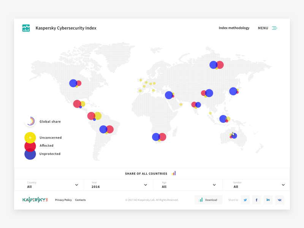Image resolution: width=304 pixels, height=228 pixels.
Task: Click the Unconcerned legend label
Action: [x=51, y=138]
